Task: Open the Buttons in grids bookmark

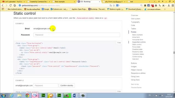Action: 115,9
